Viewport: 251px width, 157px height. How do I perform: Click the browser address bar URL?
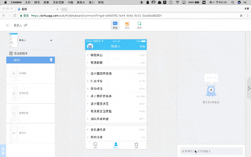96,16
